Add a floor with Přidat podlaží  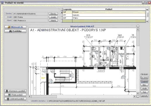pos(15,95)
